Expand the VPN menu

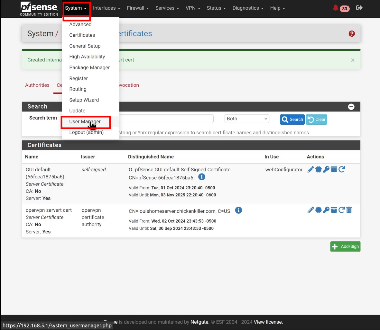(x=193, y=8)
